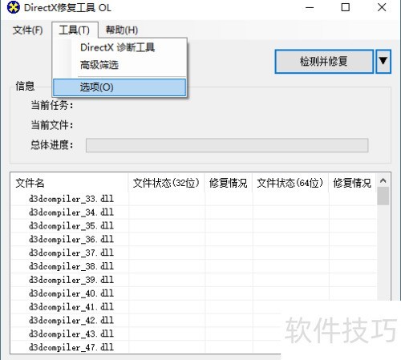This screenshot has width=401, height=360.
Task: Close the open 工具(T) menu
Action: pos(75,30)
